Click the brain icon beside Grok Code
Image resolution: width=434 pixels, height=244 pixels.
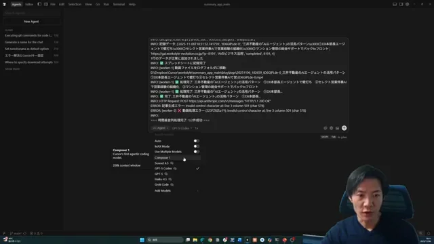coord(172,184)
